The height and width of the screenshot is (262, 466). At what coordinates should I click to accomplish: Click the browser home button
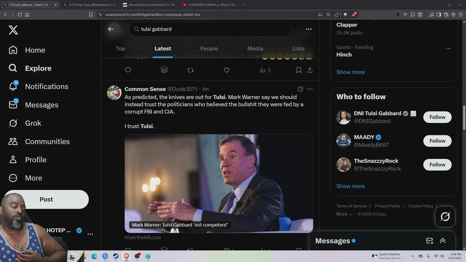[27, 15]
